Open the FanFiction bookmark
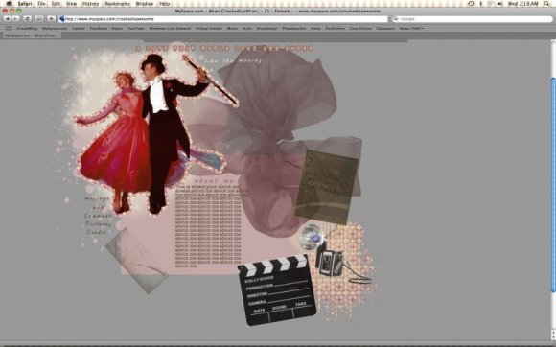This screenshot has height=347, width=556. click(336, 29)
